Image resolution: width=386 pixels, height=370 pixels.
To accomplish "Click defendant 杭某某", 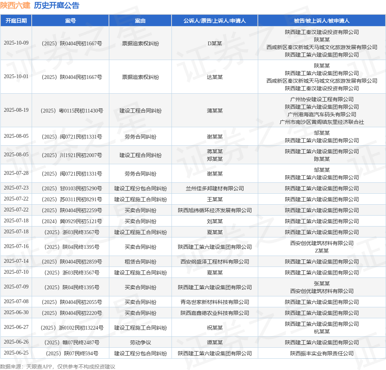I will pos(322,331).
